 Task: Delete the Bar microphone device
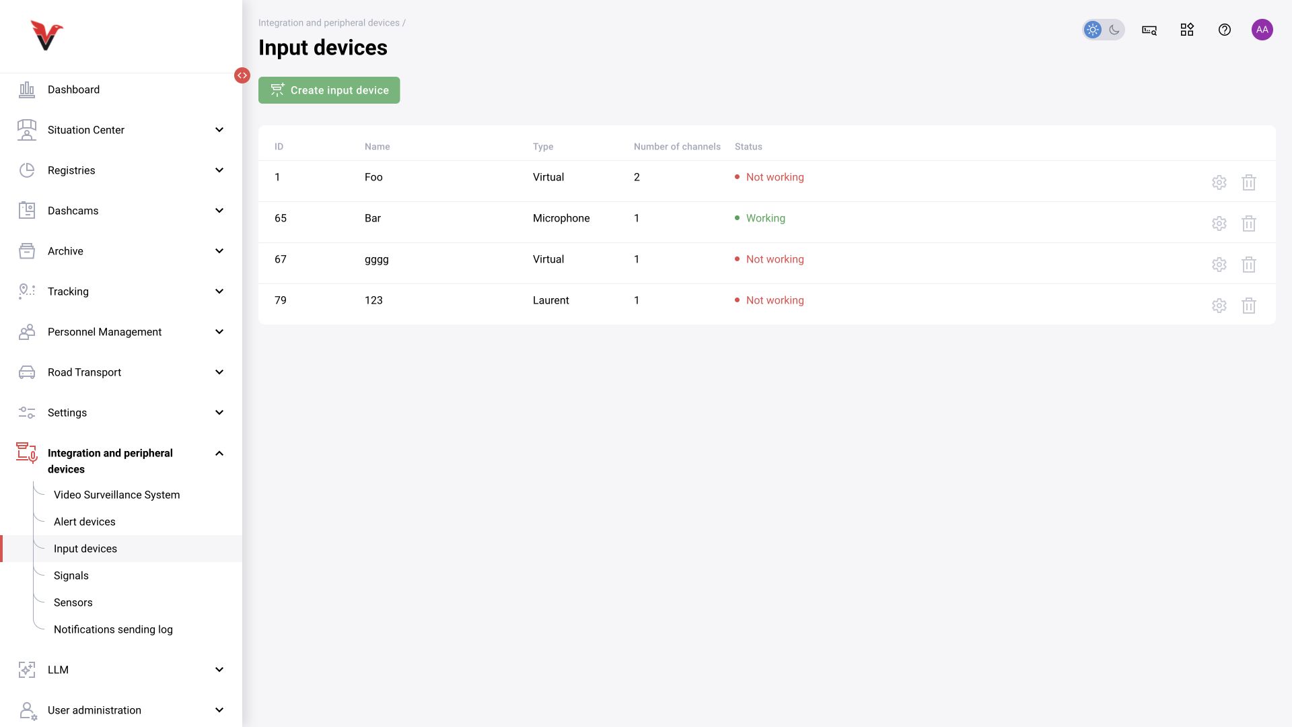pos(1248,223)
